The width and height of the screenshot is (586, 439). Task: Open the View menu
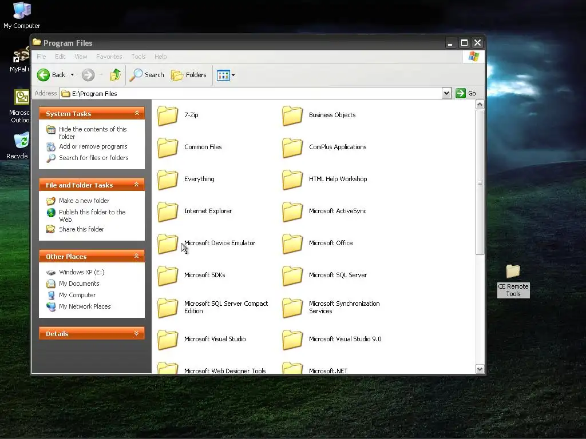[81, 57]
